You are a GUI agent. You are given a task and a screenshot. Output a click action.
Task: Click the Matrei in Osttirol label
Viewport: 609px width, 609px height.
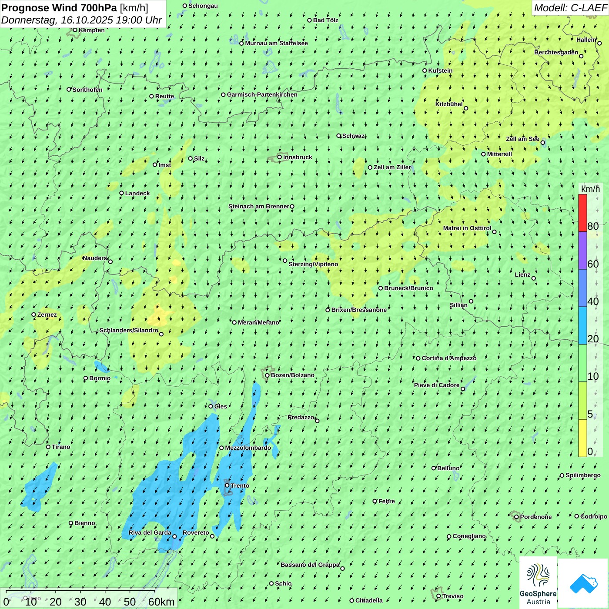click(467, 228)
